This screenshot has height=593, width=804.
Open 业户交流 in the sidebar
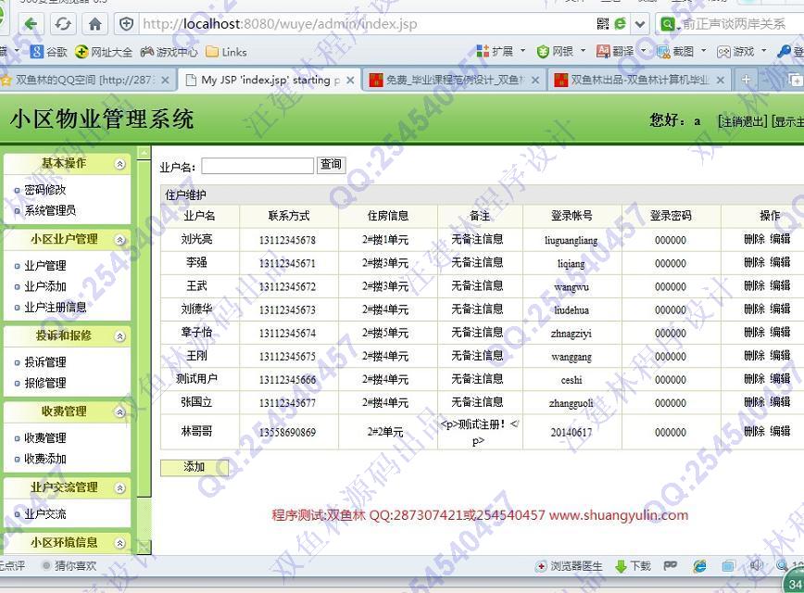(45, 514)
